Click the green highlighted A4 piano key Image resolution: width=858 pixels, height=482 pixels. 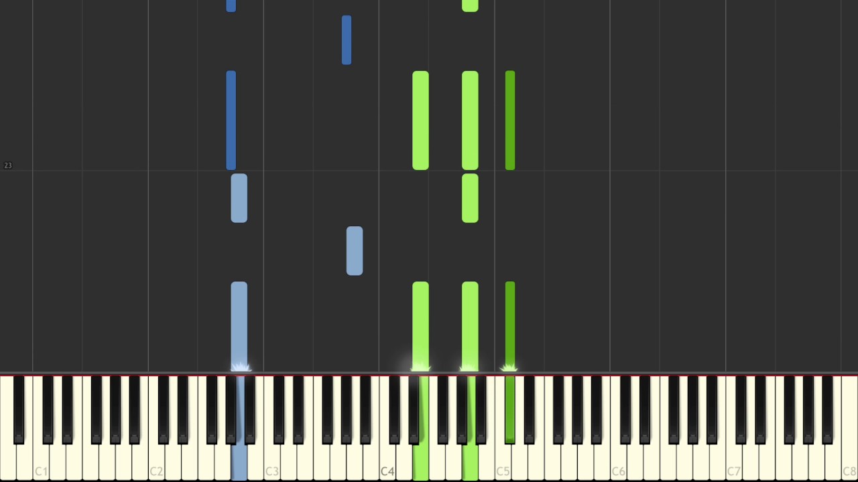click(470, 463)
